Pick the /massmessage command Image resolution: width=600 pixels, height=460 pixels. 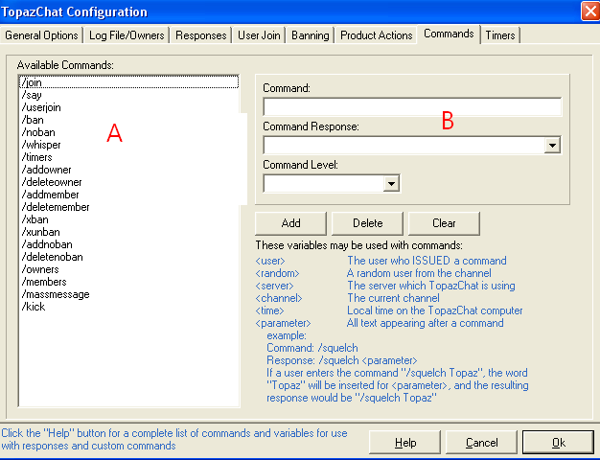coord(128,294)
